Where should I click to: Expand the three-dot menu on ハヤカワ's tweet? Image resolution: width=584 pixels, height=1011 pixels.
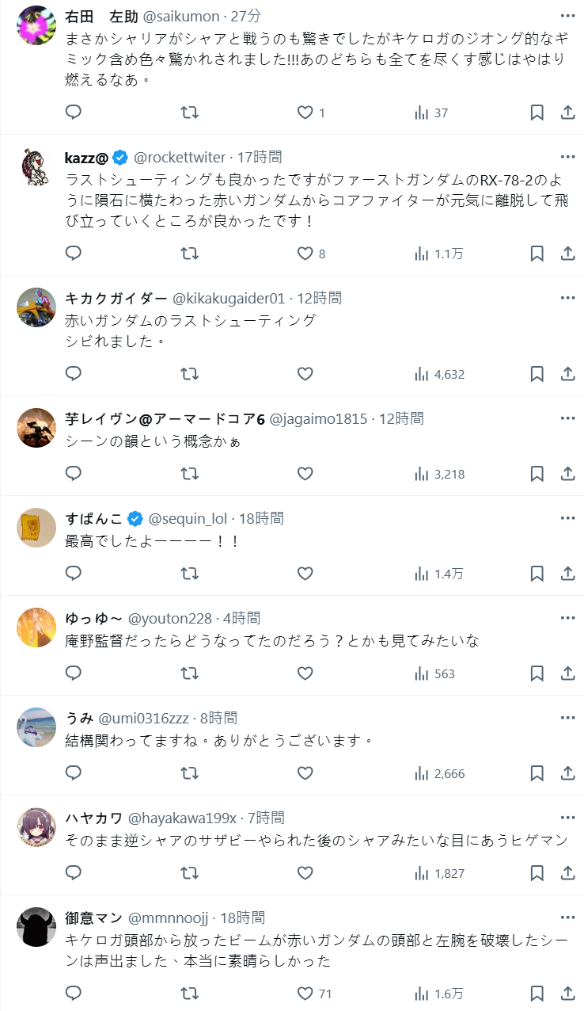pos(567,818)
